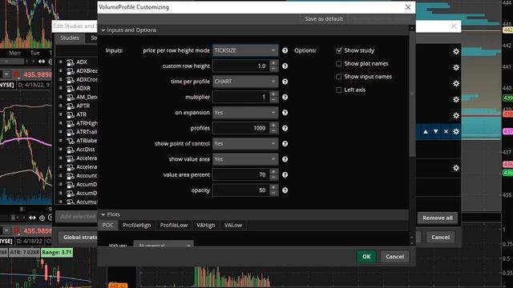513x288 pixels.
Task: Click study icon next to AccDist
Action: (x=71, y=150)
